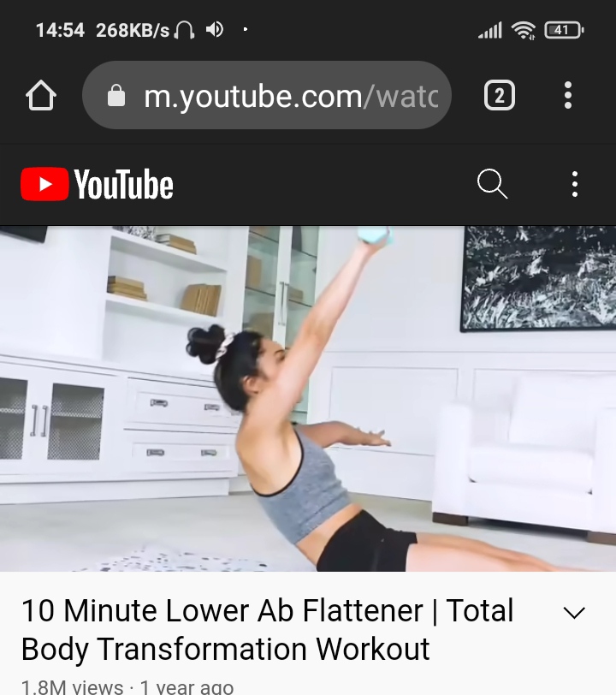The image size is (616, 695).
Task: Tap the browser home icon
Action: click(x=41, y=95)
